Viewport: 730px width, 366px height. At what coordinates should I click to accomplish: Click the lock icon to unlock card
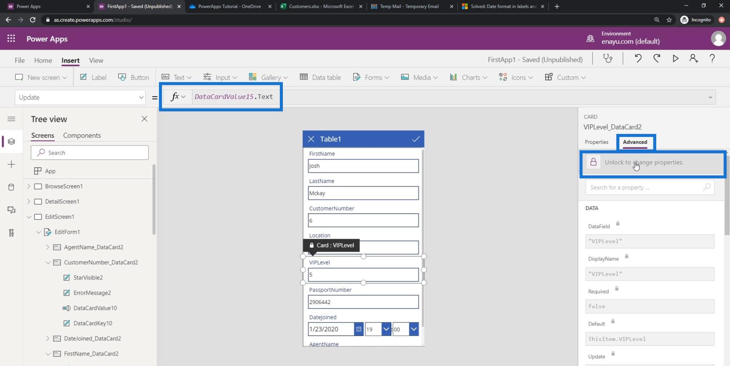pyautogui.click(x=593, y=162)
